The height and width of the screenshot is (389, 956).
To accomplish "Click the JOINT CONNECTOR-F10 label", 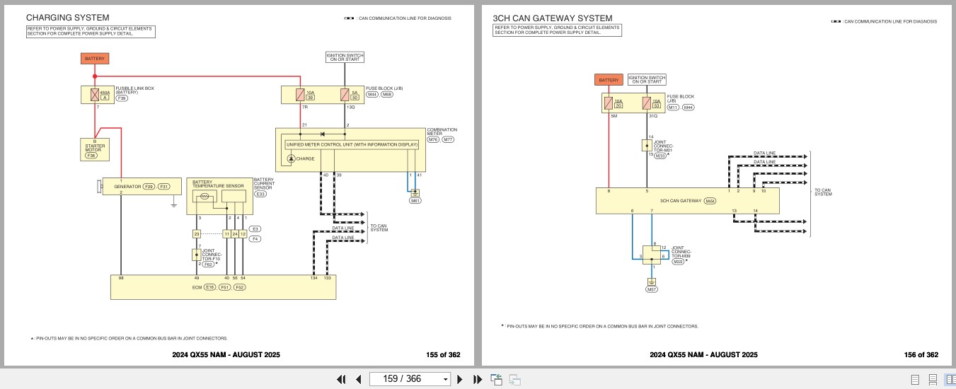I will click(212, 255).
